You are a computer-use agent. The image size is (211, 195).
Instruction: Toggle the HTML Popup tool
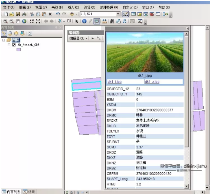point(97,21)
